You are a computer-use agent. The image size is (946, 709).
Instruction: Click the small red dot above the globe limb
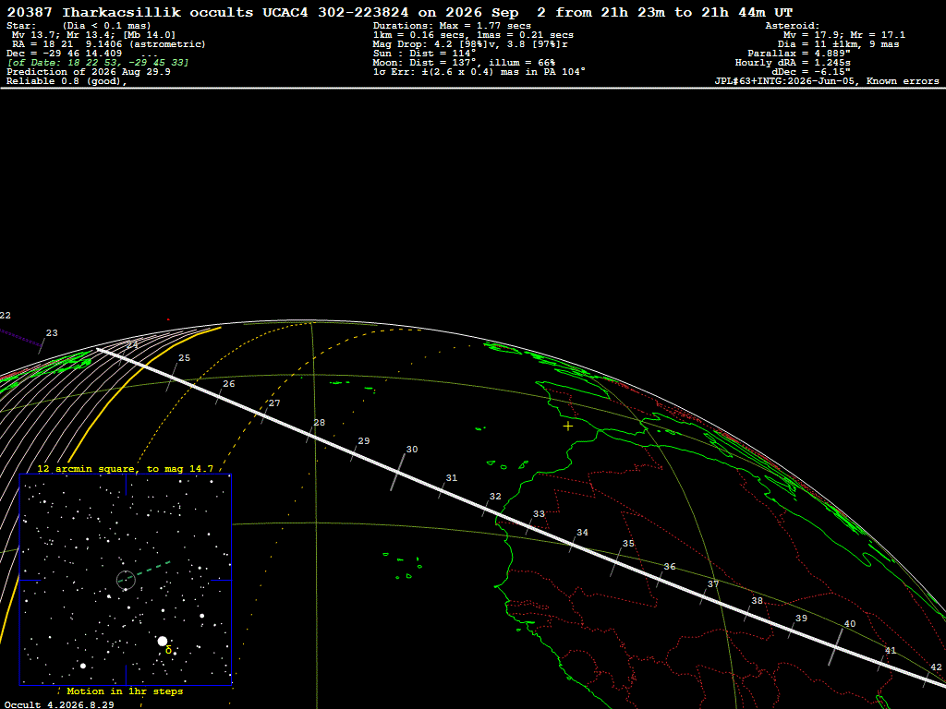(x=168, y=319)
